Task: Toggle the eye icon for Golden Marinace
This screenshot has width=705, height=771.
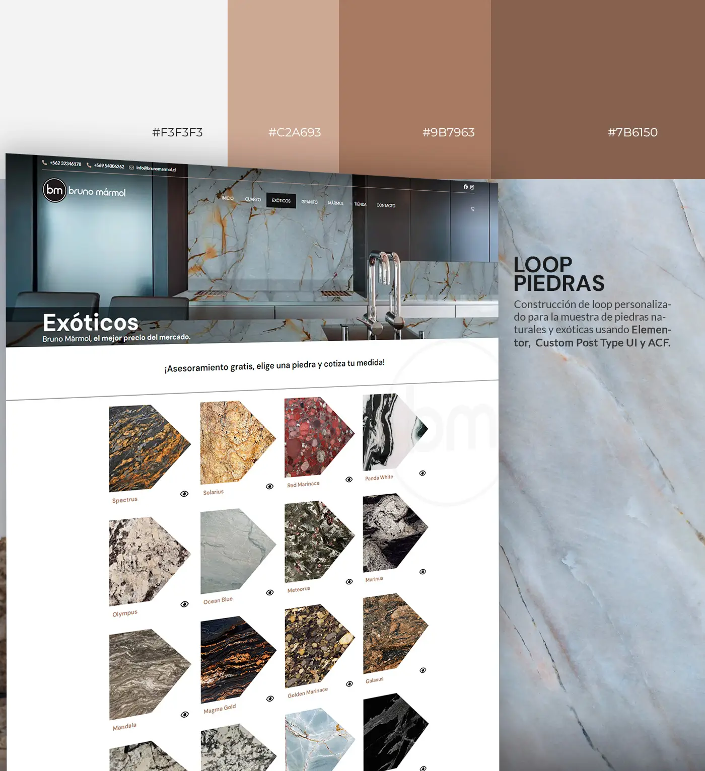Action: tap(349, 684)
